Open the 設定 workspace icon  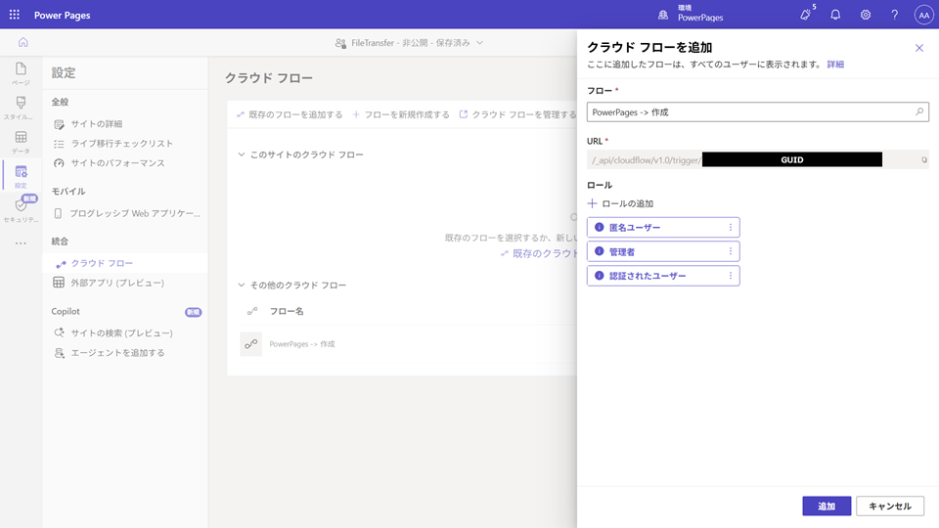(x=21, y=176)
